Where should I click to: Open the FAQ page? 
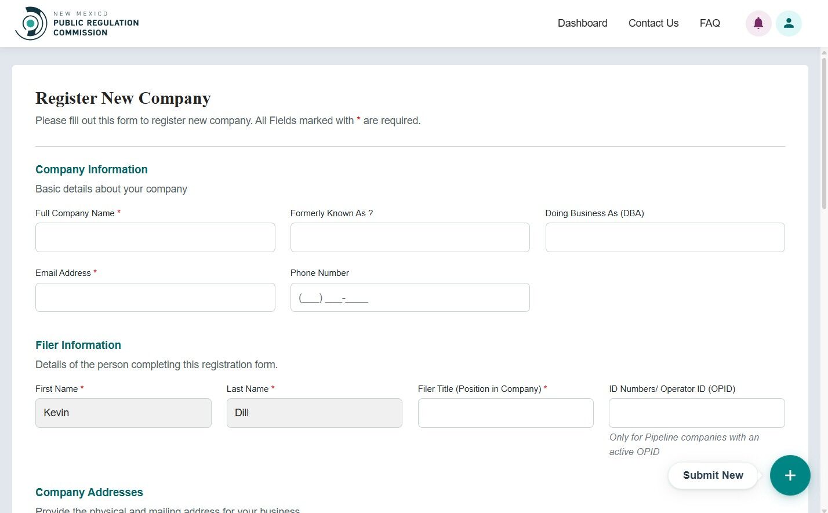[x=710, y=23]
